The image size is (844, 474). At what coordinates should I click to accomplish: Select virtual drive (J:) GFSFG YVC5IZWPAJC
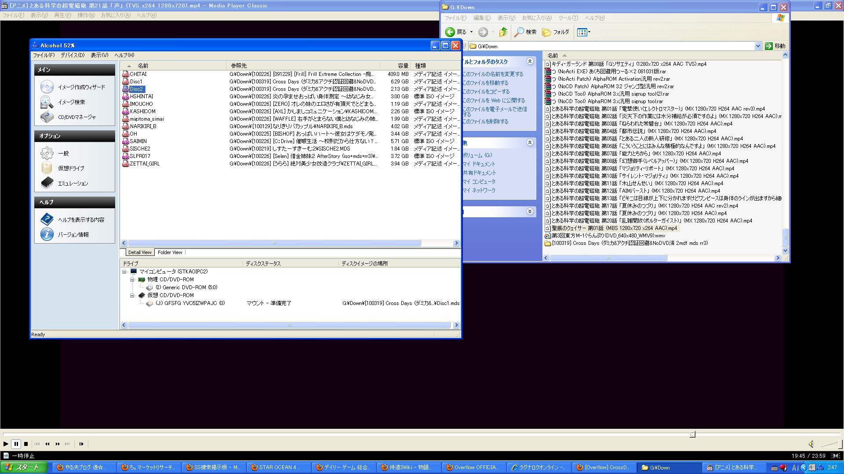click(x=186, y=303)
